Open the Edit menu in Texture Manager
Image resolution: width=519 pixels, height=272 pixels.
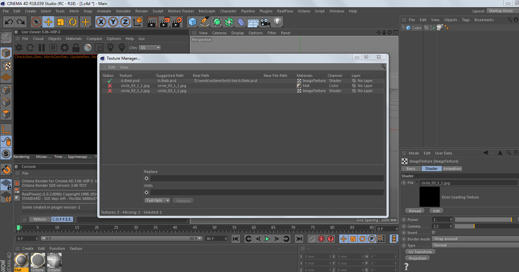[112, 67]
